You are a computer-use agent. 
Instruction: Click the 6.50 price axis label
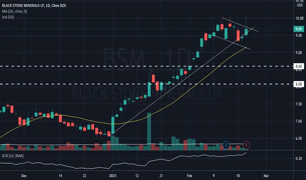click(298, 138)
